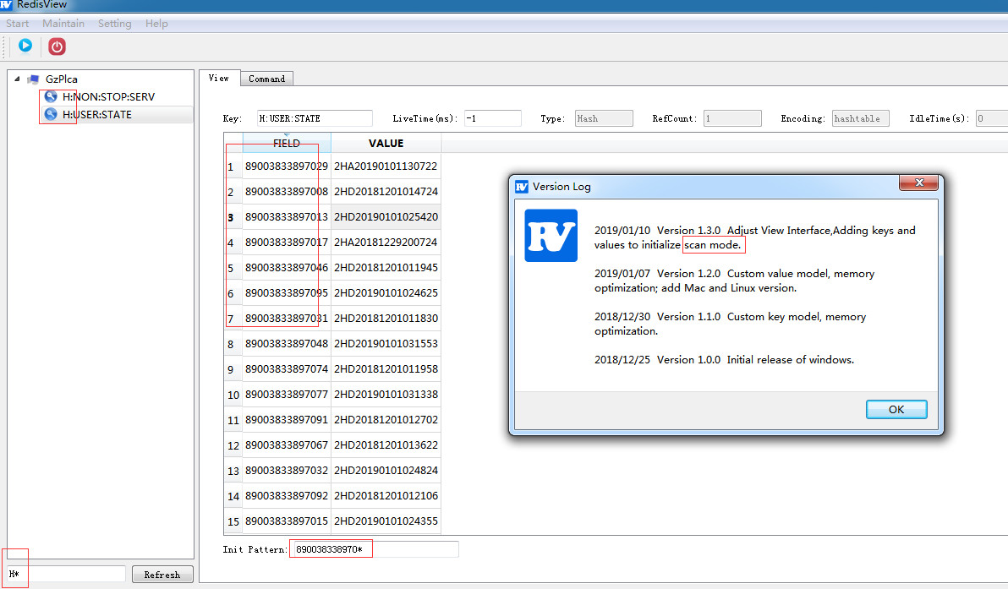Click the Type field showing Hash

[604, 118]
